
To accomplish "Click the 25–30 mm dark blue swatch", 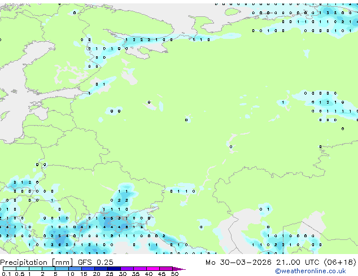I will (x=114, y=269).
